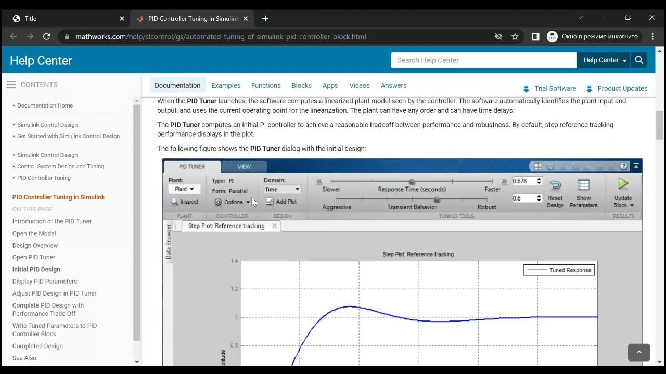Expand the Options dropdown arrow

248,202
